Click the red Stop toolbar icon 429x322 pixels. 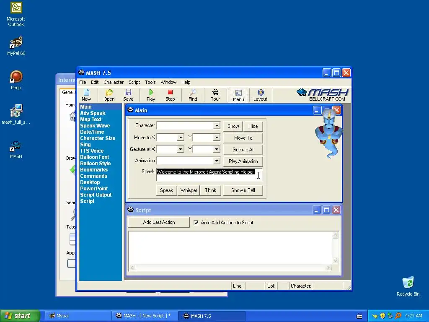[170, 95]
